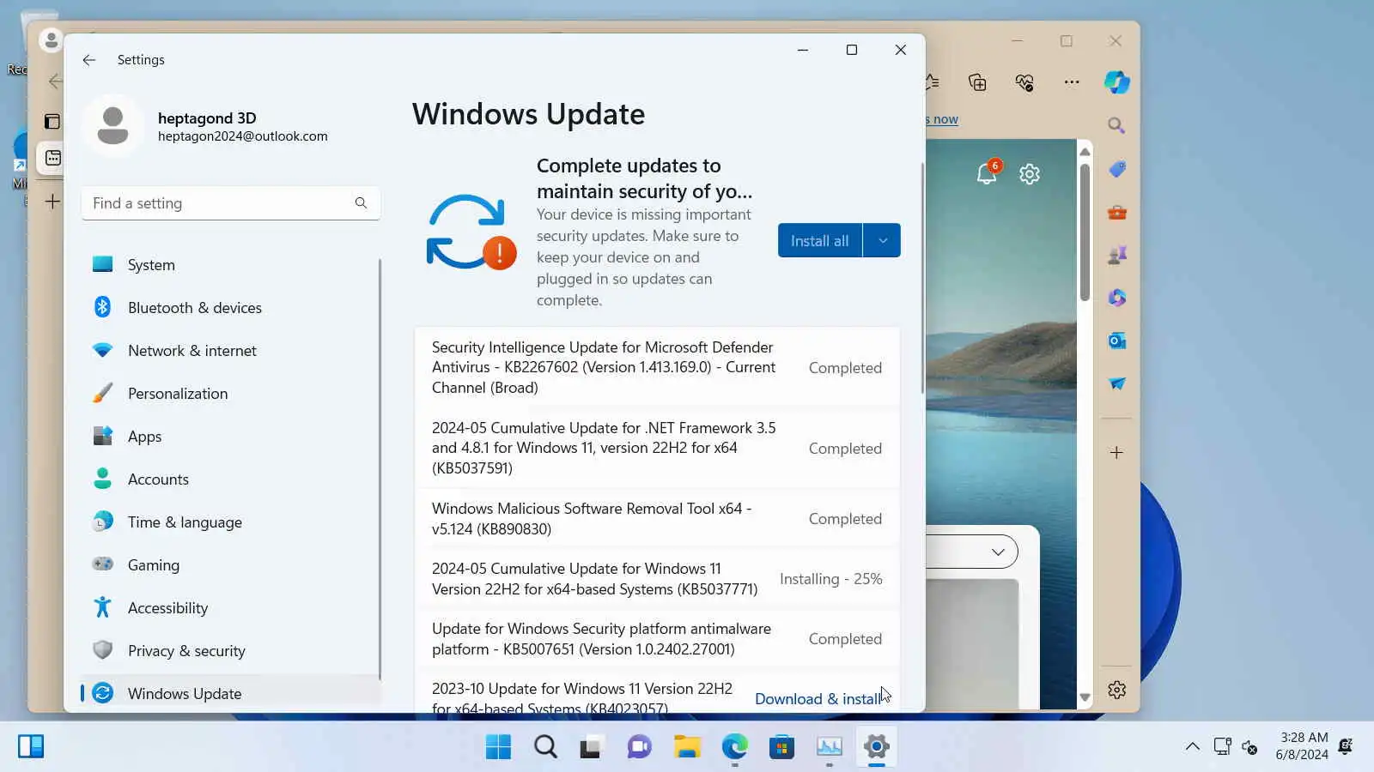Go to Gaming settings
This screenshot has height=772, width=1374.
230,565
